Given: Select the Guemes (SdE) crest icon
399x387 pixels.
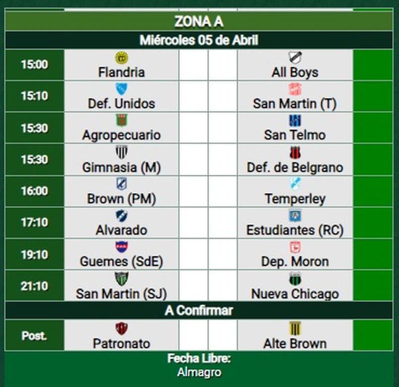Looking at the screenshot, I should point(121,247).
